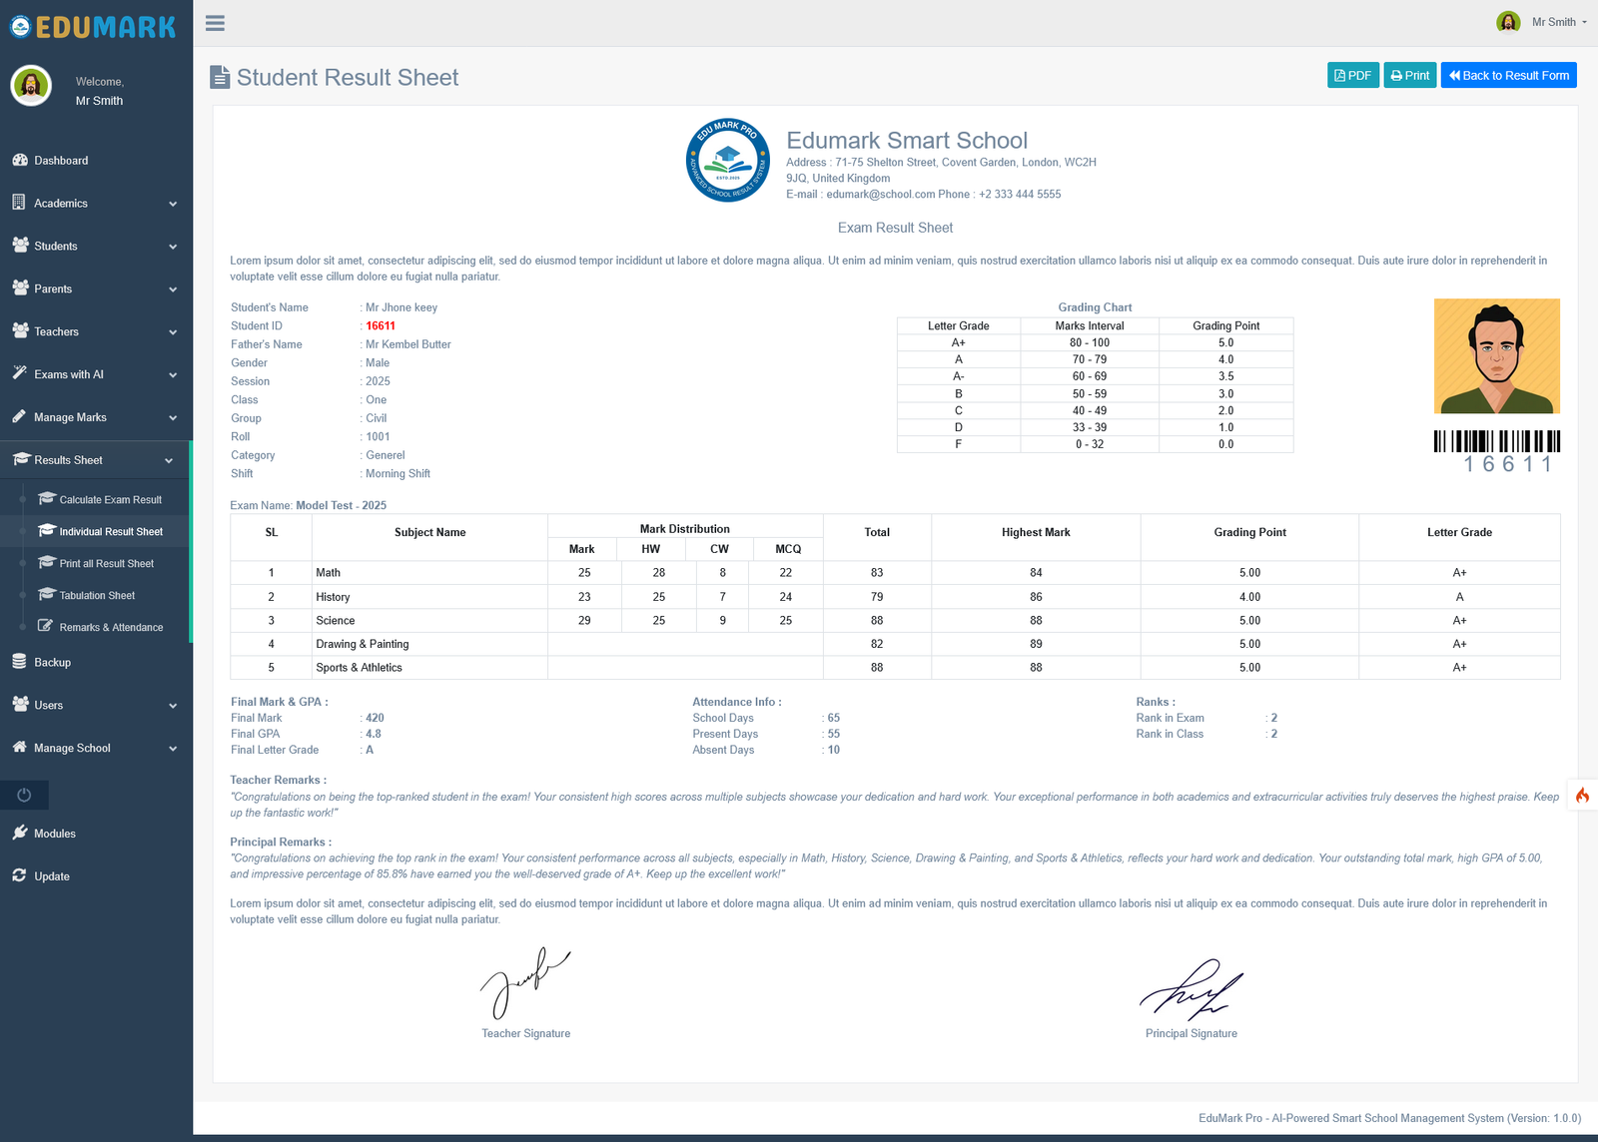Collapse the Results Sheet section

[x=95, y=460]
